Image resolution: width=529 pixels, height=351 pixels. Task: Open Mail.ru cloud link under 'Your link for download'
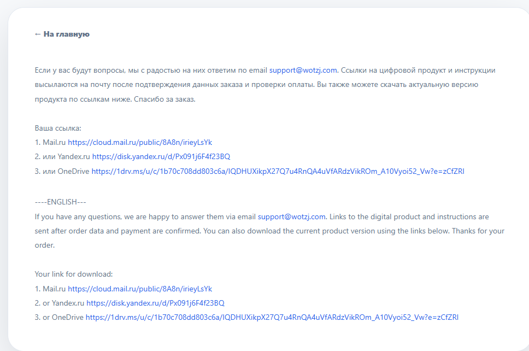click(x=140, y=289)
